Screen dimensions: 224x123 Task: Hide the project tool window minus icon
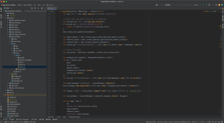click(x=45, y=8)
